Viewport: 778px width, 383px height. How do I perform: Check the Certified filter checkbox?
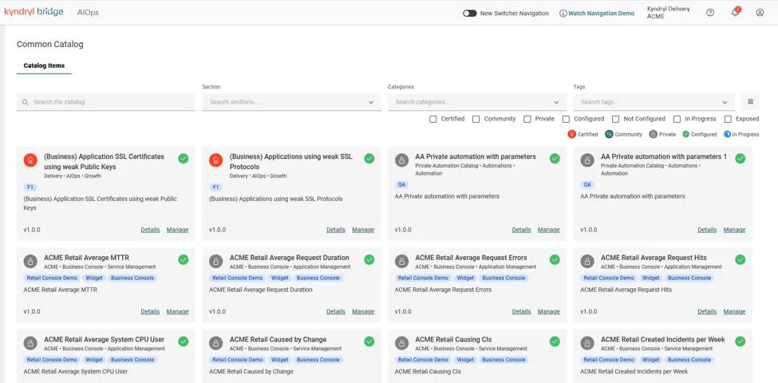tap(432, 119)
